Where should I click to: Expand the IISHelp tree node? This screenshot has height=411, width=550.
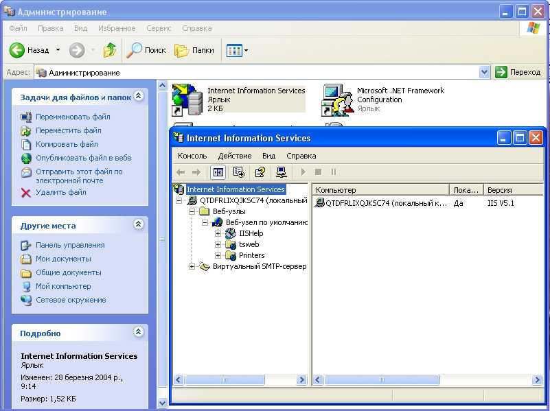point(218,234)
